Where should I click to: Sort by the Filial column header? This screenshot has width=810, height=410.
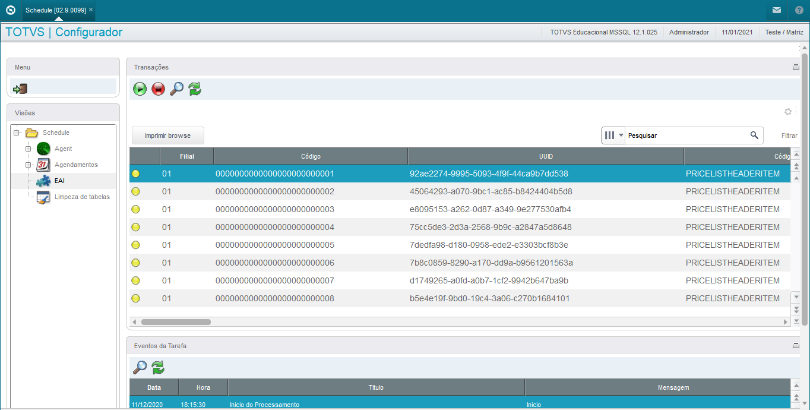point(187,156)
